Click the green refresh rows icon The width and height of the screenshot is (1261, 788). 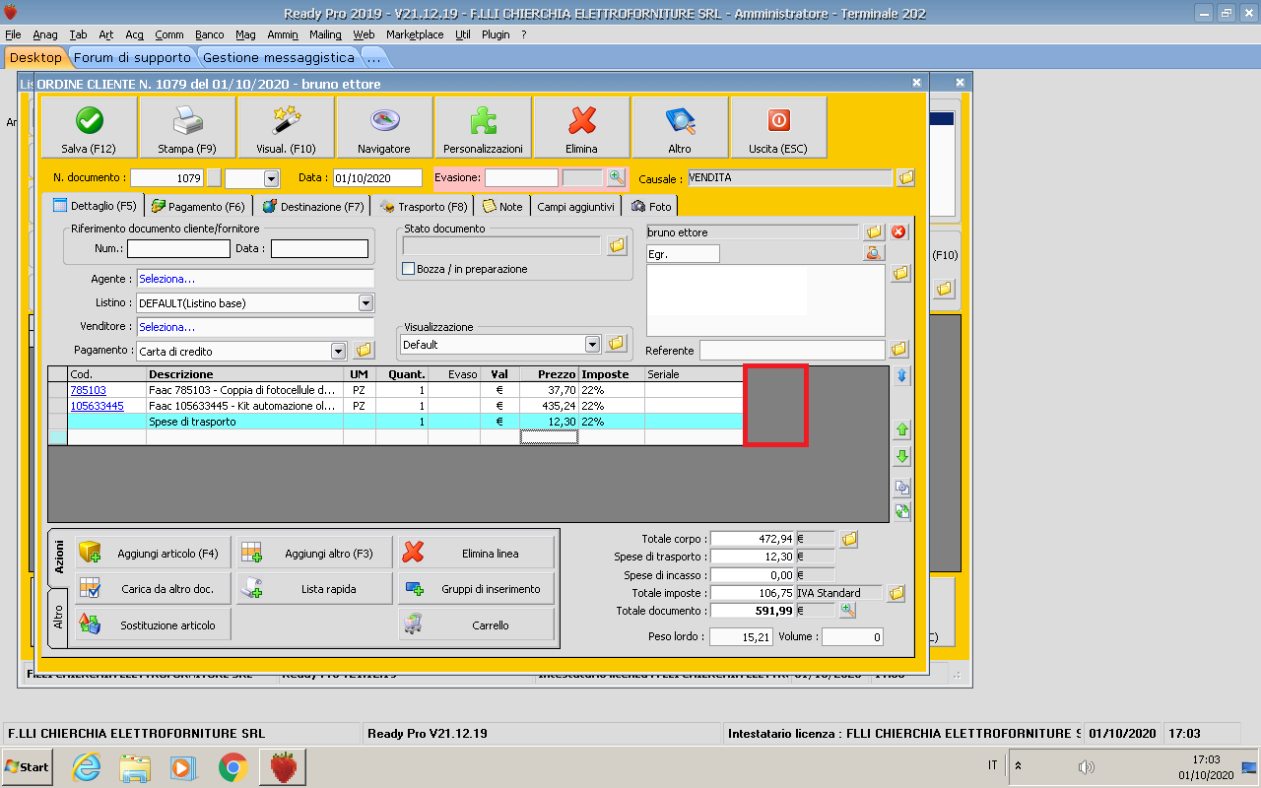[901, 510]
